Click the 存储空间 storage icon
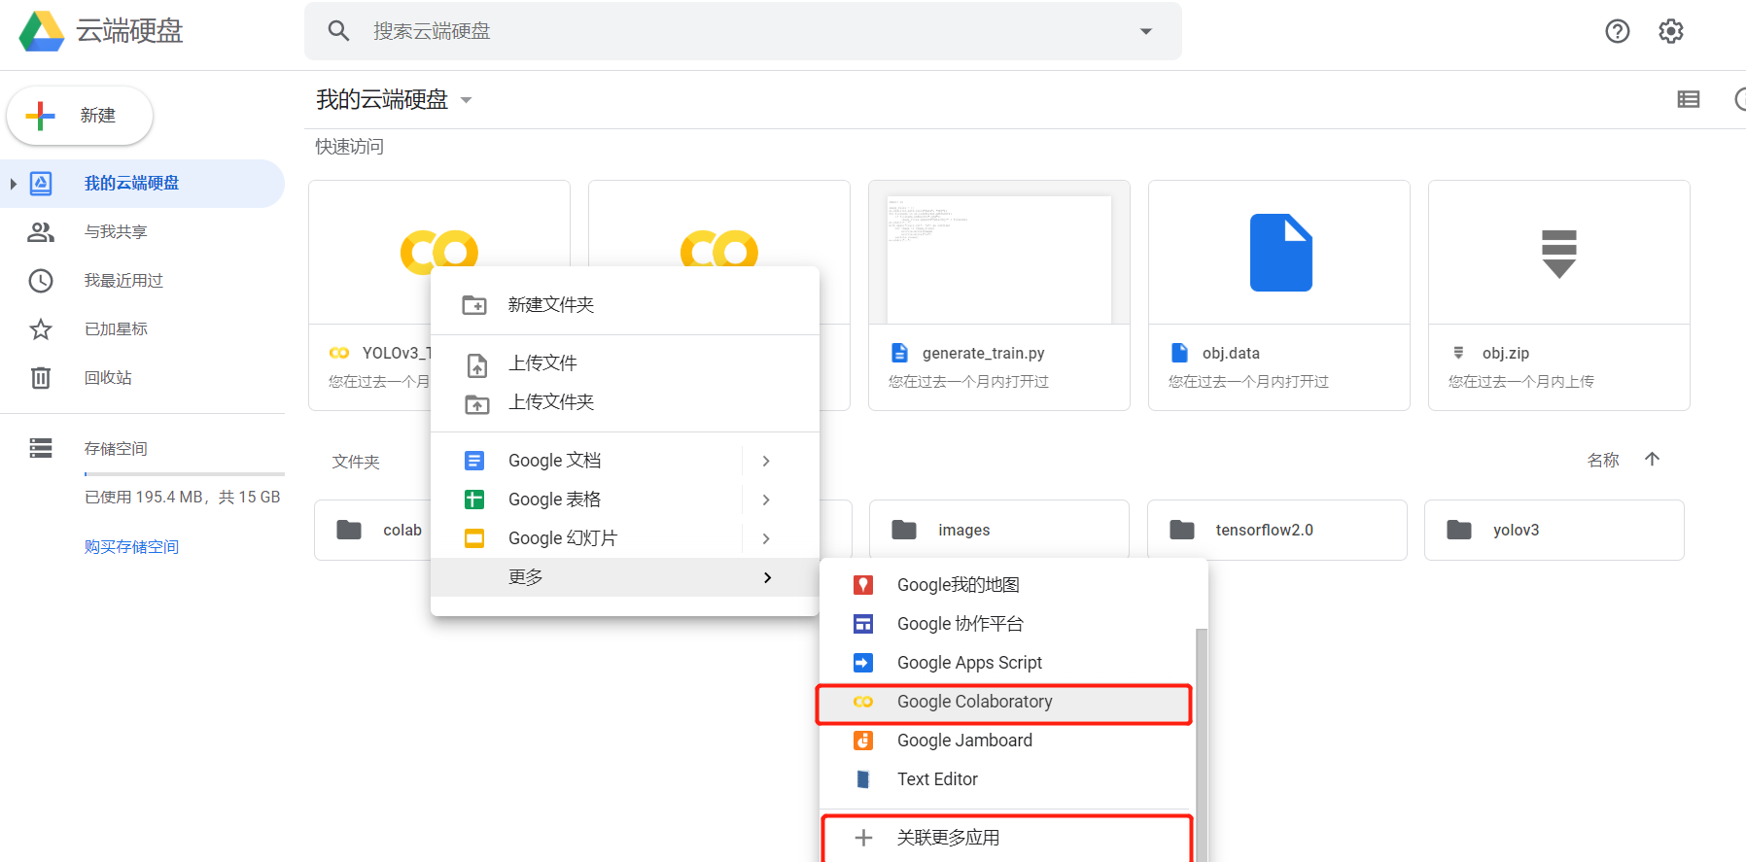 pos(41,448)
